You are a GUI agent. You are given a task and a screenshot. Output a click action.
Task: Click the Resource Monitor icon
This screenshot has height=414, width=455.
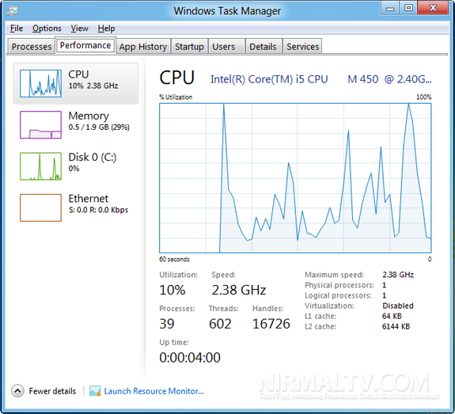95,391
